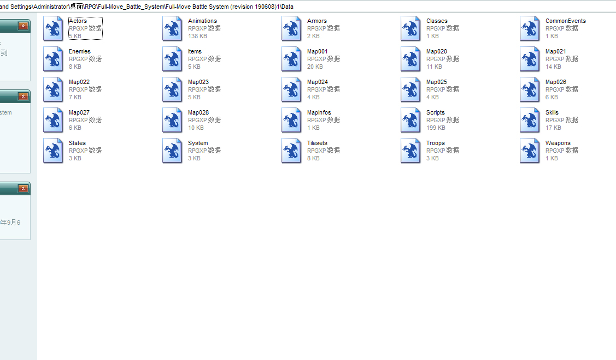Screen dimensions: 616x360
Task: Click the 138 KB size text
Action: [197, 36]
